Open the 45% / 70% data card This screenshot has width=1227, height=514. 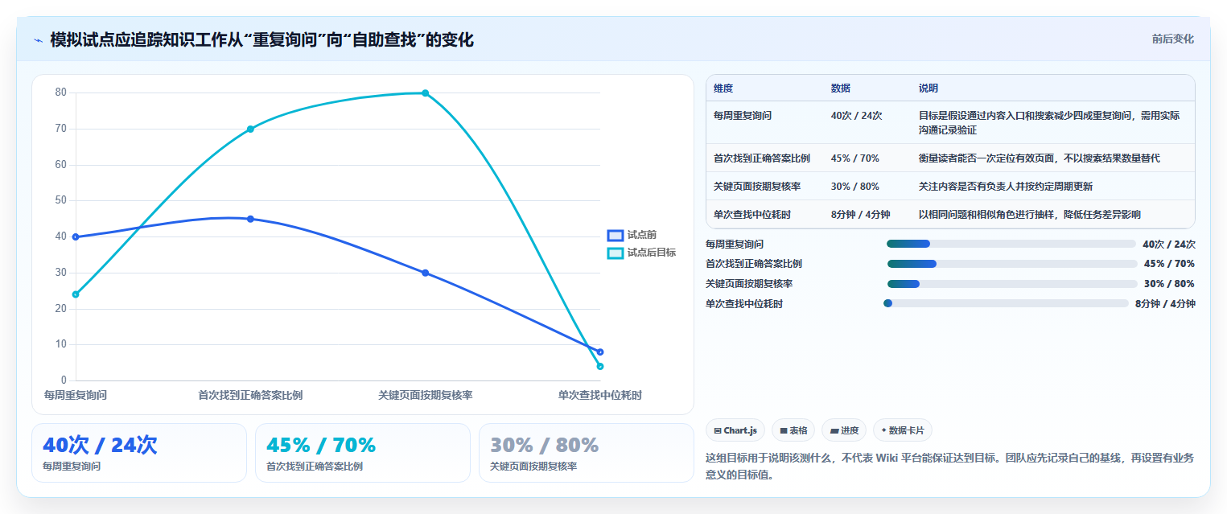click(x=363, y=453)
